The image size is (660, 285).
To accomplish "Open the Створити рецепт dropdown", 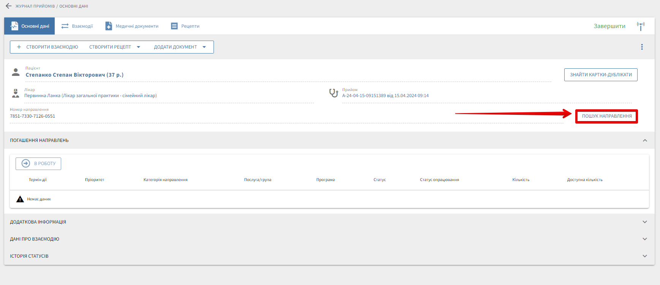I will click(x=139, y=47).
